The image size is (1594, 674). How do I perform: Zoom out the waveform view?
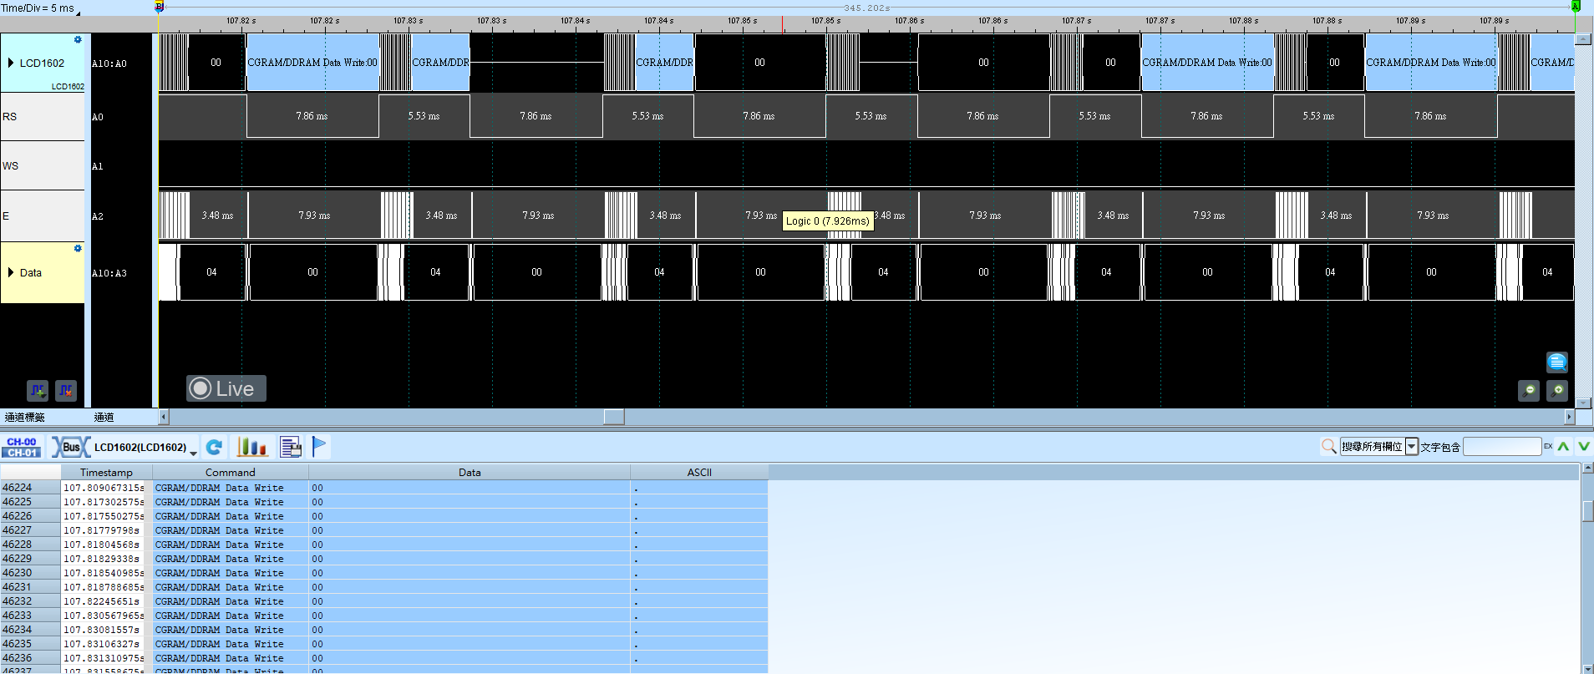[x=1529, y=390]
